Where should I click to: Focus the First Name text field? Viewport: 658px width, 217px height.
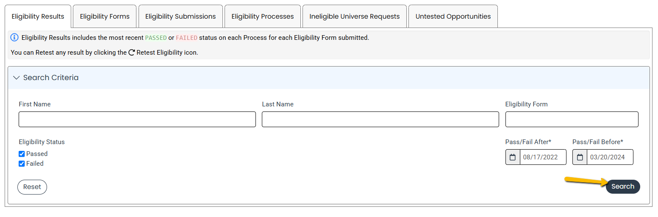[x=137, y=120]
